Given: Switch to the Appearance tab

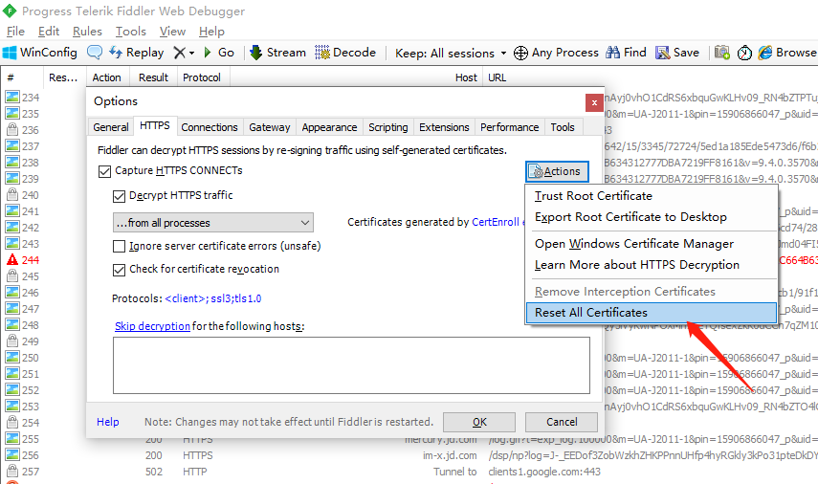Looking at the screenshot, I should (329, 127).
